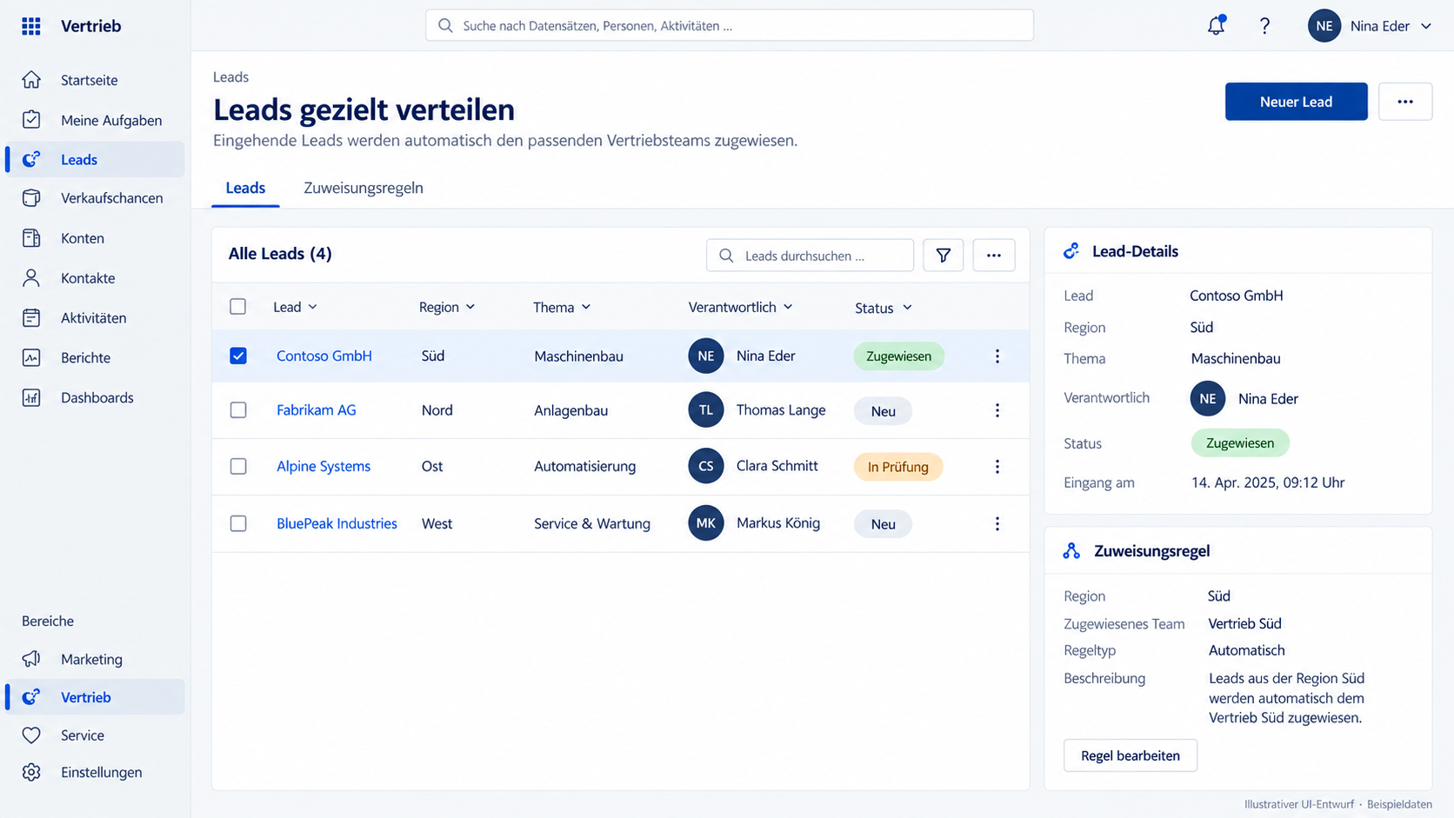1454x818 pixels.
Task: Toggle the select-all leads checkbox
Action: [238, 307]
